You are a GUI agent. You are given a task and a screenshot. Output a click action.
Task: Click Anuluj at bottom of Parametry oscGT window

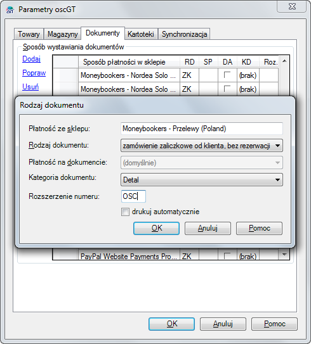coord(223,324)
